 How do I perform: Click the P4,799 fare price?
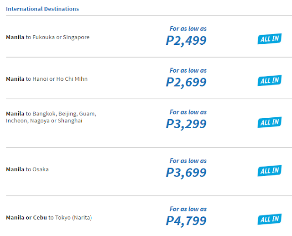(186, 221)
